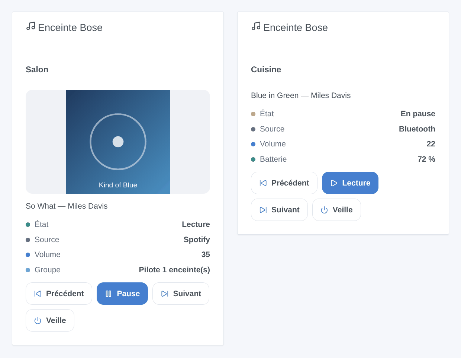Click the Blue in Green — Miles Davis title
This screenshot has width=461, height=358.
point(301,95)
